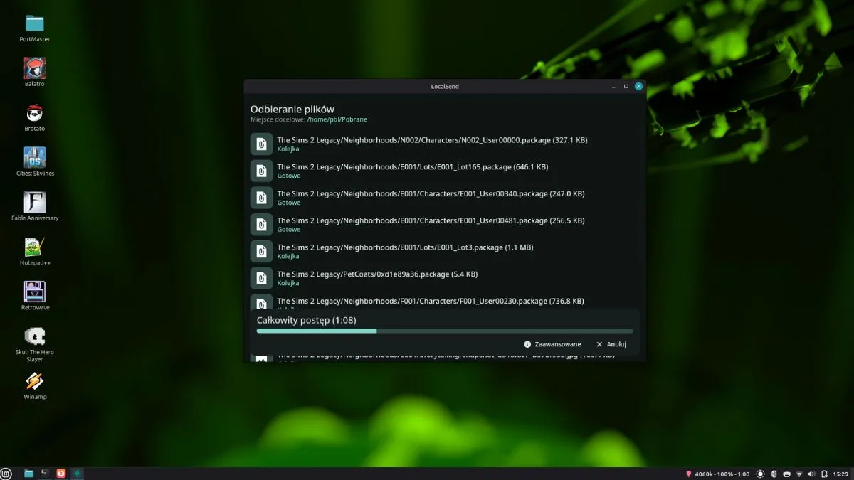The height and width of the screenshot is (480, 854).
Task: Open the printer tray icon
Action: (x=786, y=474)
